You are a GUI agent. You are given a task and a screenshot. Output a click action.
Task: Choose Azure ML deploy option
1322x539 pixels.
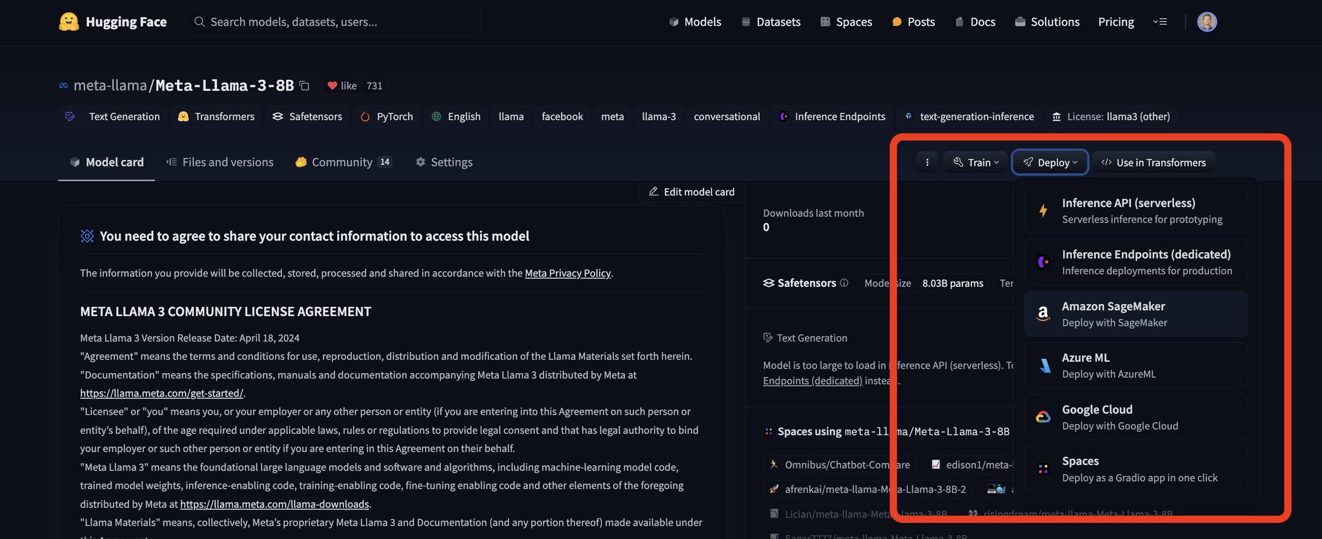1135,366
